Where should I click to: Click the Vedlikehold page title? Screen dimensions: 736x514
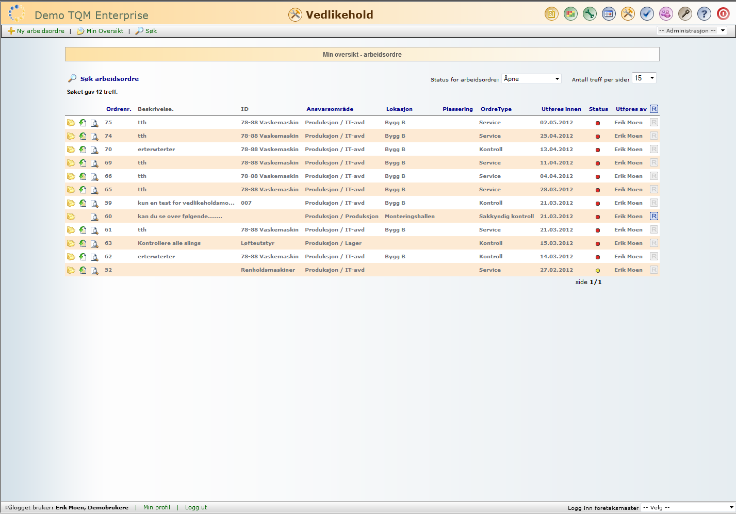[339, 14]
